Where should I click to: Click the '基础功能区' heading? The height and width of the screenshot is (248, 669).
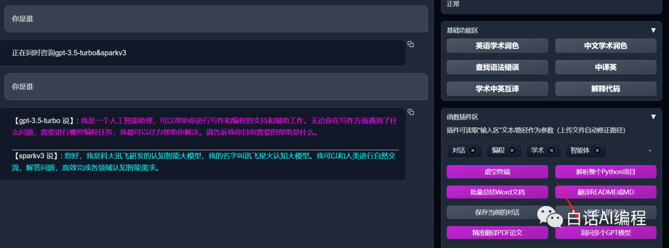[x=463, y=30]
